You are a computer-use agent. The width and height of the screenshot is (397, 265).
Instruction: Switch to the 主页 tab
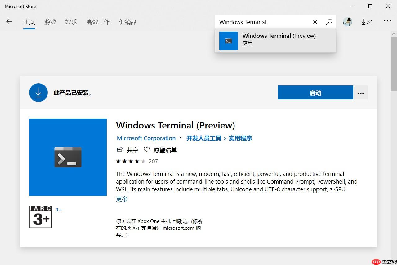pyautogui.click(x=29, y=22)
